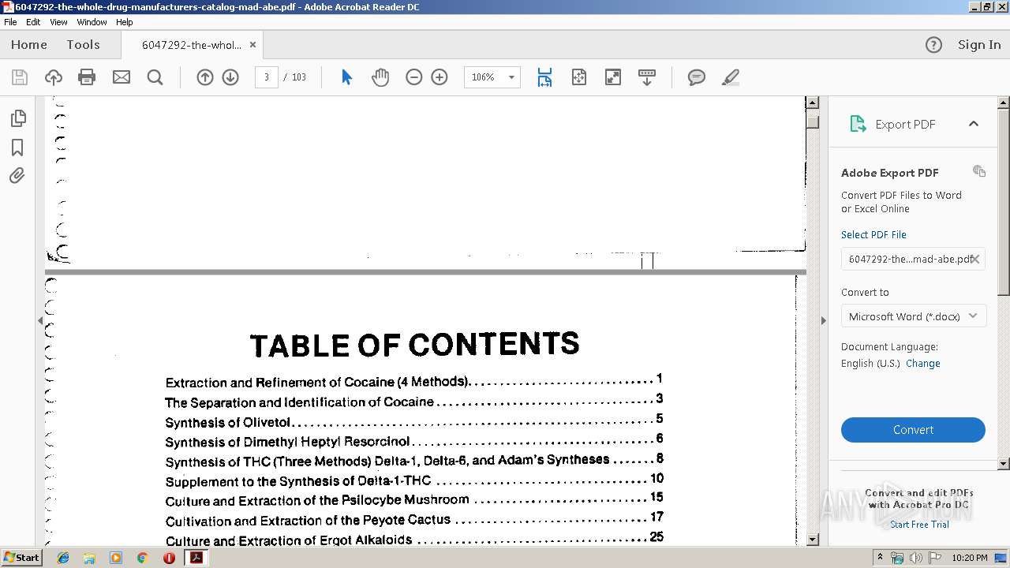The height and width of the screenshot is (568, 1010).
Task: Zoom out using the minus circle
Action: click(413, 77)
